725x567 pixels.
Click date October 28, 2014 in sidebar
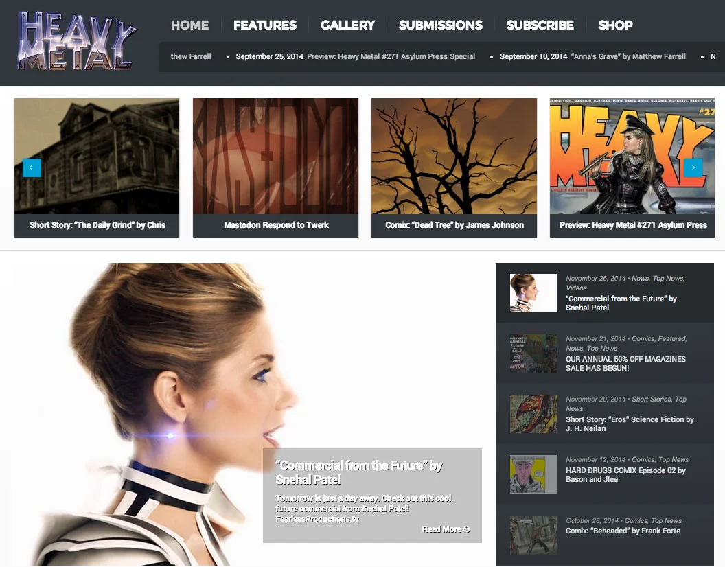coord(592,521)
